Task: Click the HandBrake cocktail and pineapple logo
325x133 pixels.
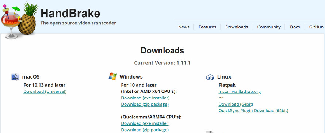Action: [x=19, y=20]
